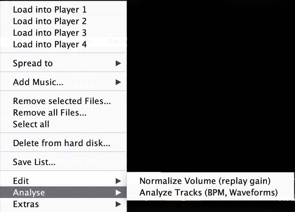Viewport: 295px width, 212px height.
Task: Choose Load into Player 3
Action: (50, 33)
